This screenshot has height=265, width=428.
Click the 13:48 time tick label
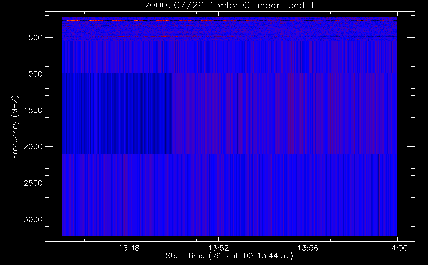coord(129,248)
